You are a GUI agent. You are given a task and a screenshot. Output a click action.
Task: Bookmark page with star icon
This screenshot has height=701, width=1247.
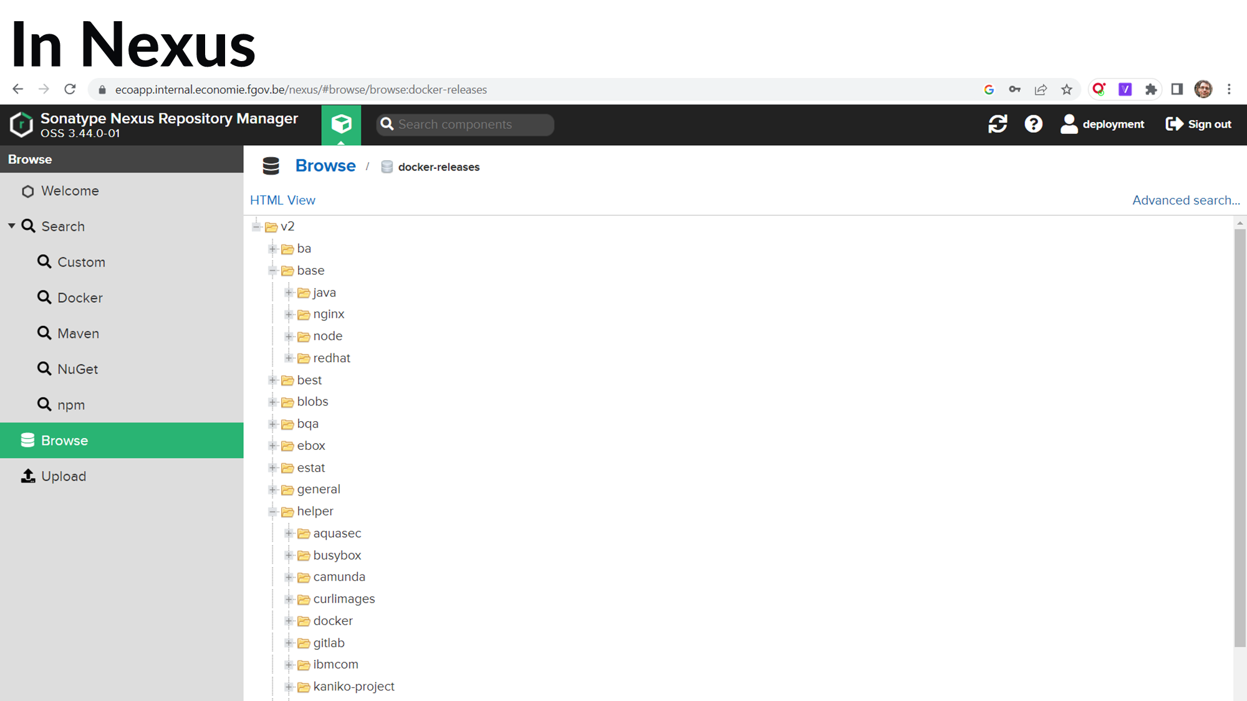click(x=1067, y=90)
